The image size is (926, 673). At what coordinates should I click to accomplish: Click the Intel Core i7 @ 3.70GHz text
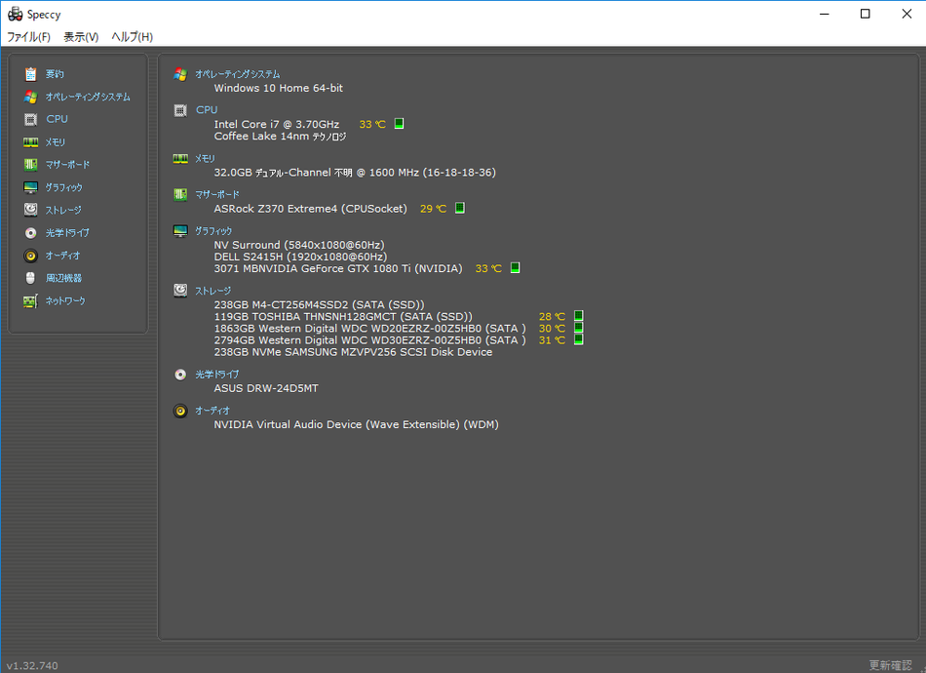(x=277, y=124)
